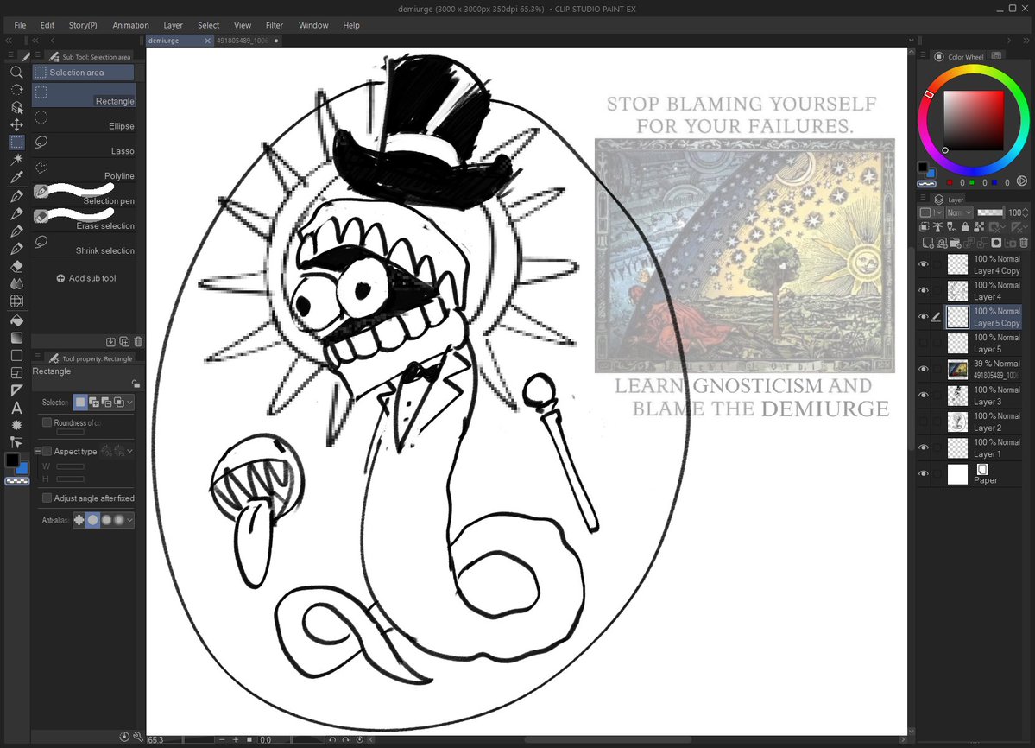1035x748 pixels.
Task: Click the layer opacity slider
Action: 990,212
